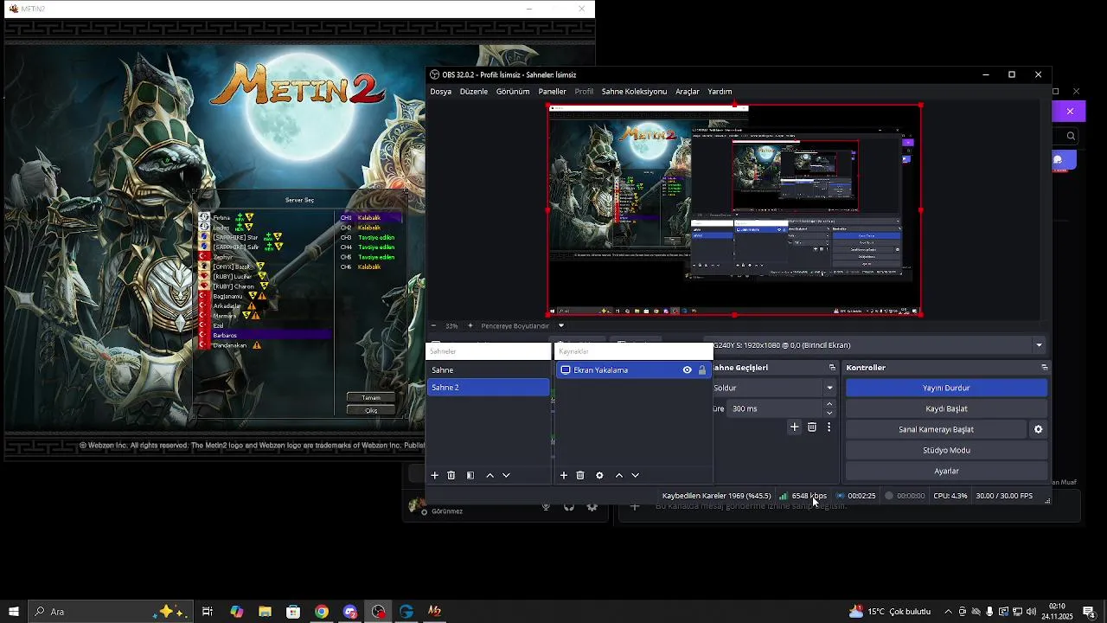Viewport: 1107px width, 623px height.
Task: Click Windows search box Ara
Action: pos(110,612)
